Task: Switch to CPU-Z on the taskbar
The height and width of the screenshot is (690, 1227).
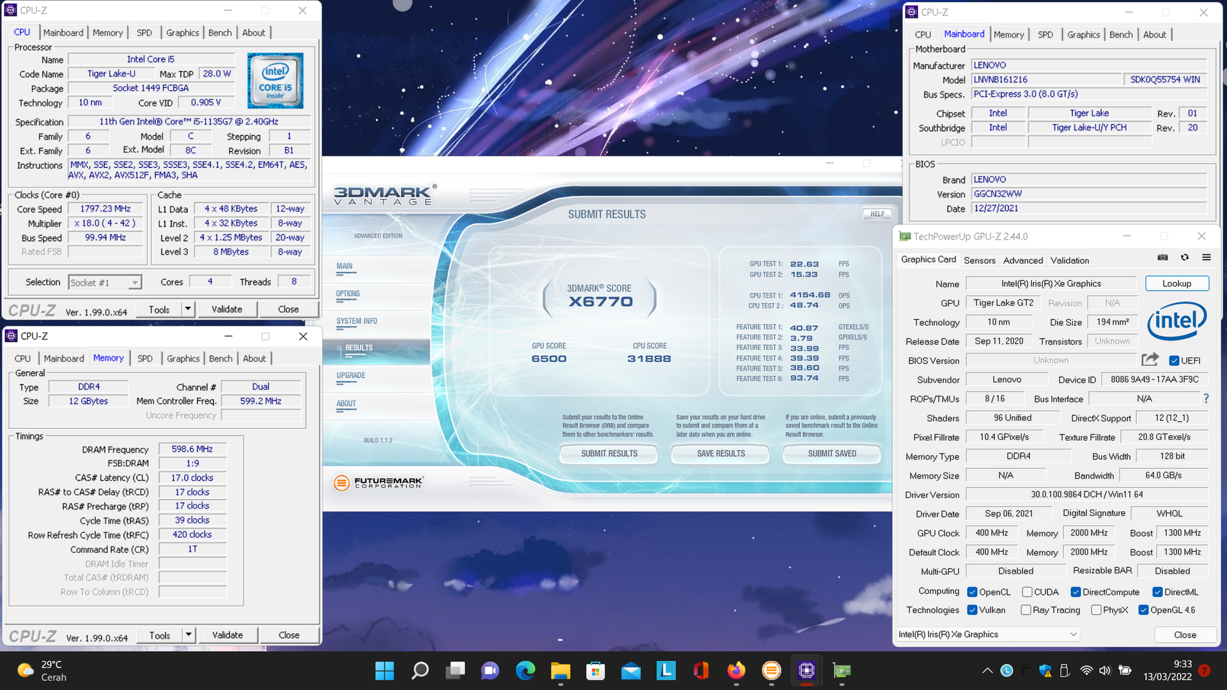Action: coord(806,671)
